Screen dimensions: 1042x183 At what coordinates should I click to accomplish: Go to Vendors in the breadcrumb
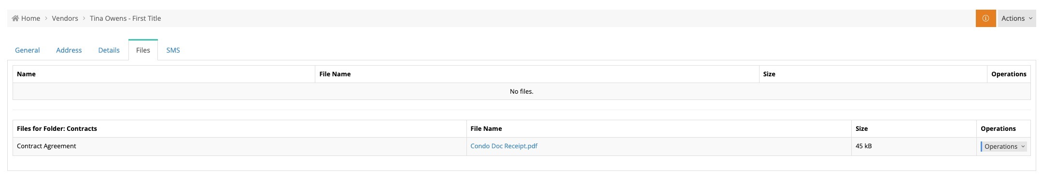click(65, 18)
